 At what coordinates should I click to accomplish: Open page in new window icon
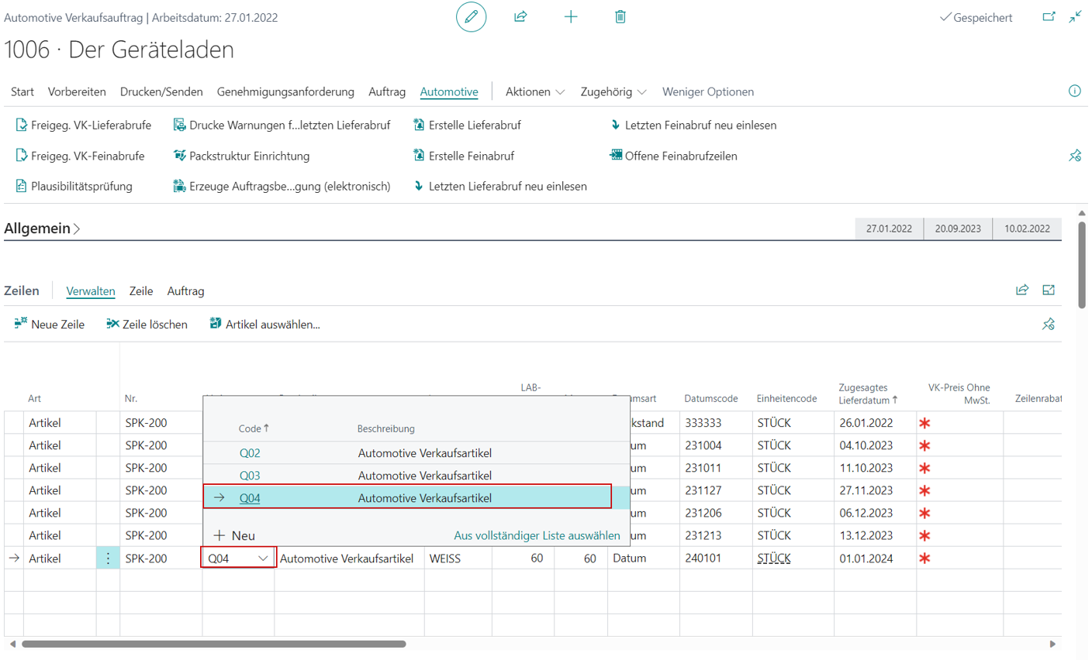1049,17
